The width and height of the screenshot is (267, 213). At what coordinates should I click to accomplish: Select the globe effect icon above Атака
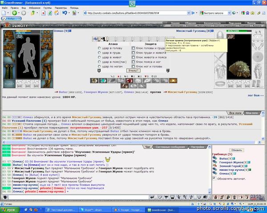click(x=96, y=39)
